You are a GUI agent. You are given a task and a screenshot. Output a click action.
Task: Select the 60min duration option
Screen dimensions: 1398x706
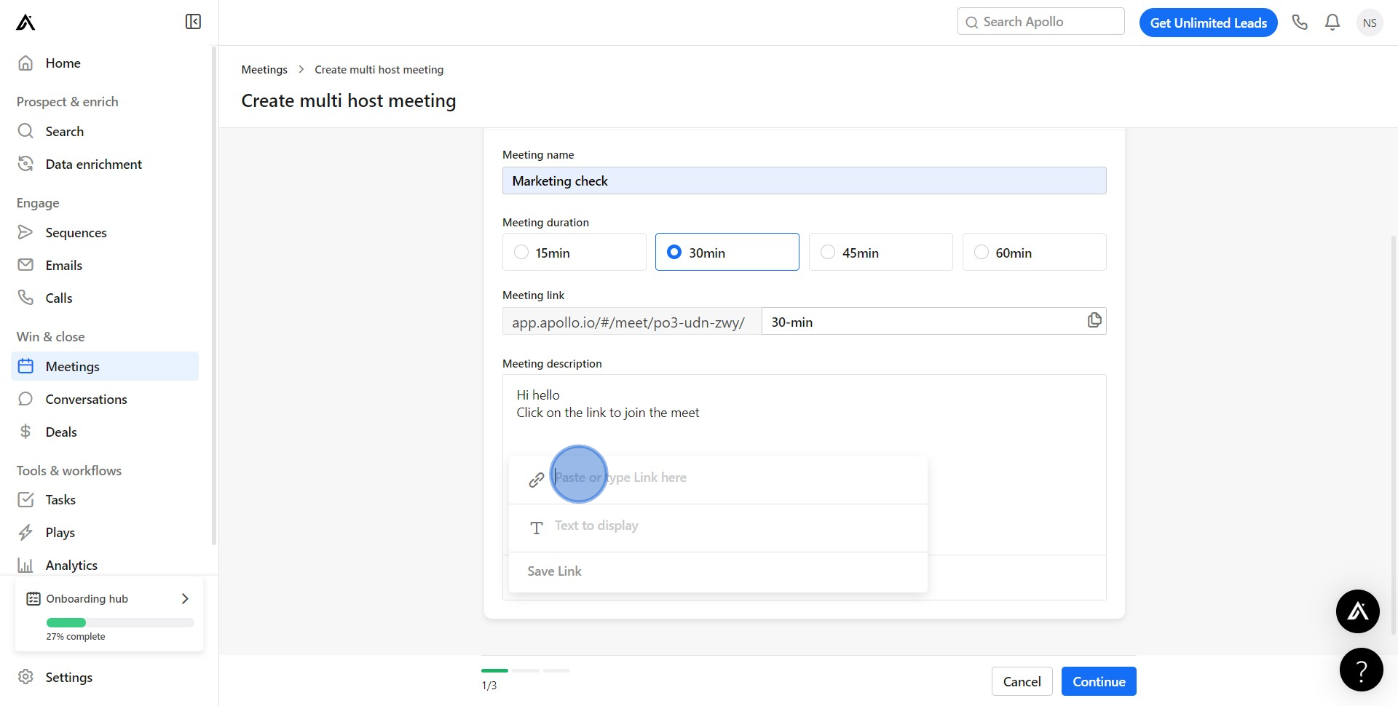coord(1035,252)
